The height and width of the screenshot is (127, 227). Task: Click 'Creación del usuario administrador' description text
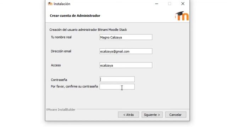(x=88, y=30)
